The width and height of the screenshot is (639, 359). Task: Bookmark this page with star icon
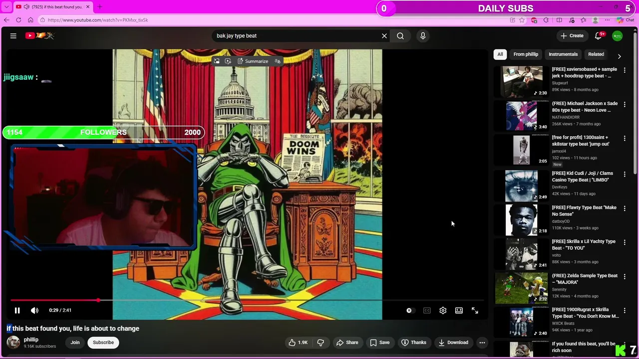coord(522,20)
